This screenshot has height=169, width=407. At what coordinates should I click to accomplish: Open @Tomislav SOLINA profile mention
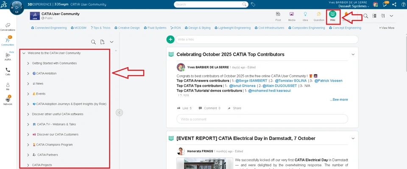291,81
